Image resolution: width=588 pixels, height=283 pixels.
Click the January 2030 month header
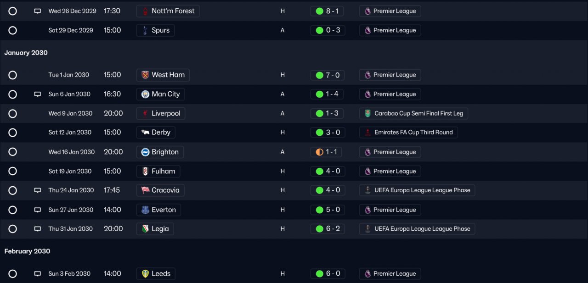coord(26,53)
